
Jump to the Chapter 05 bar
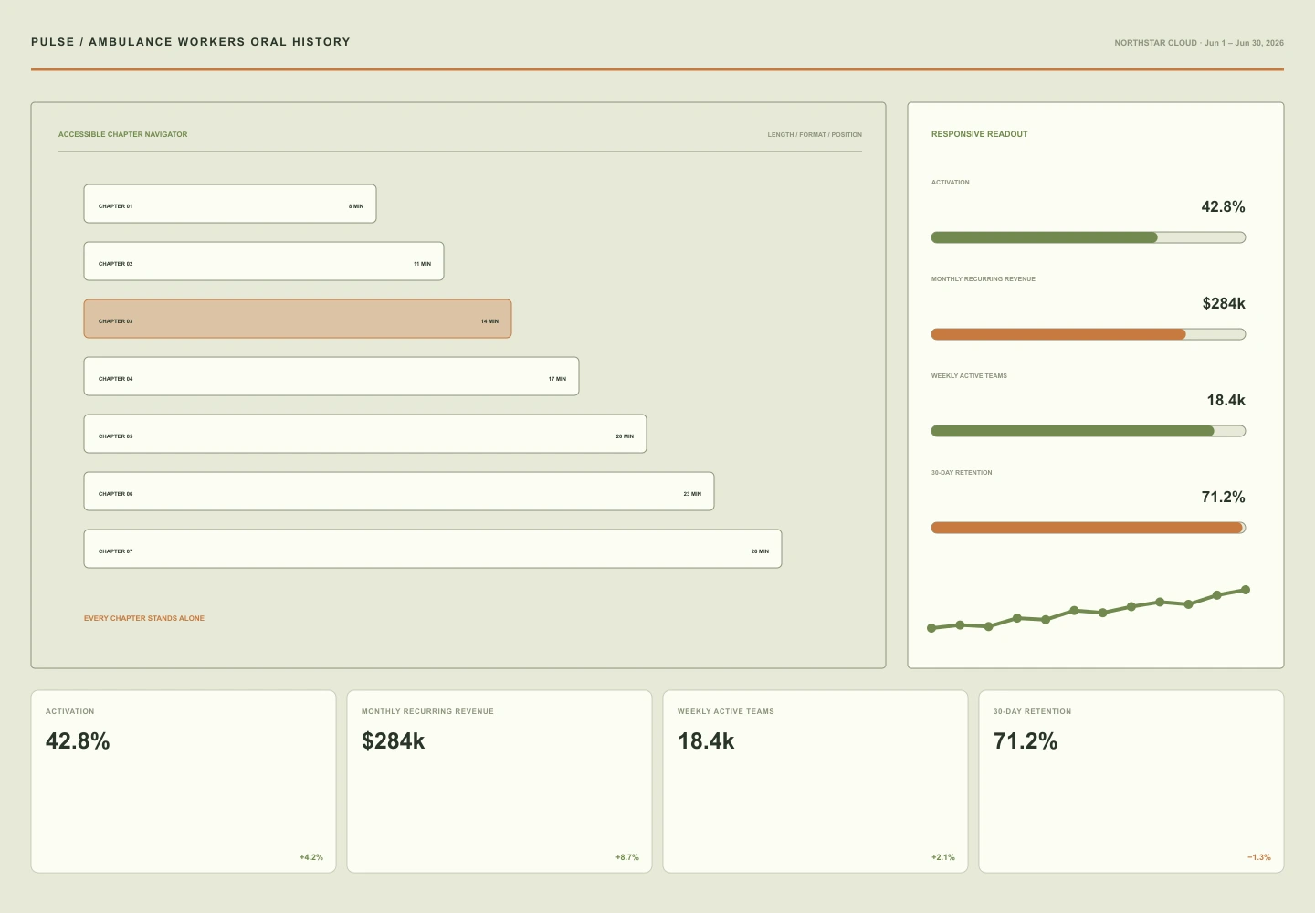(365, 434)
